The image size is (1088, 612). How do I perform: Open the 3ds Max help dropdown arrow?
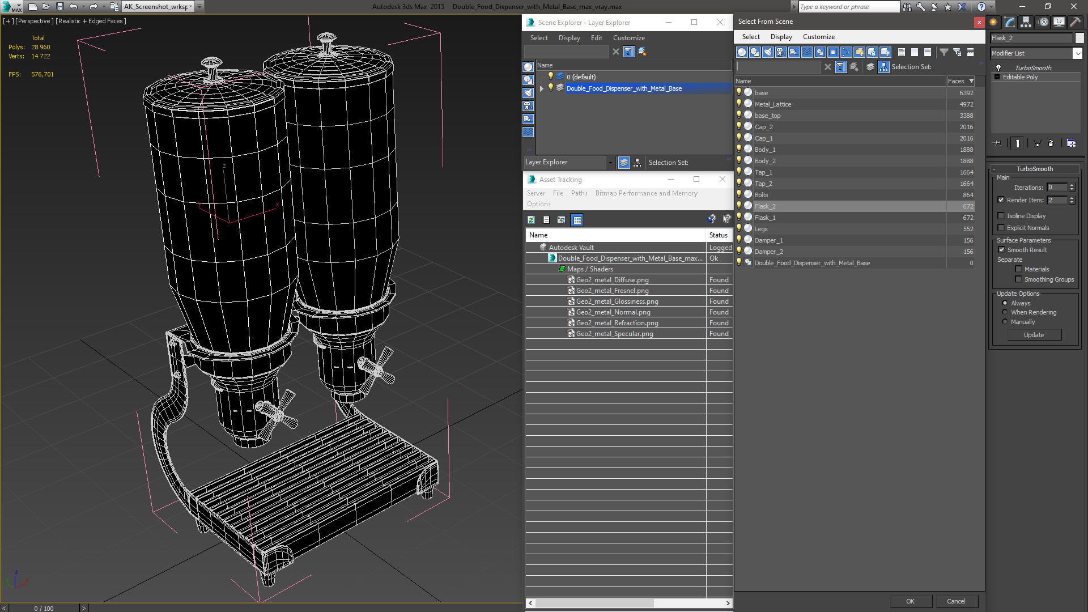point(991,7)
